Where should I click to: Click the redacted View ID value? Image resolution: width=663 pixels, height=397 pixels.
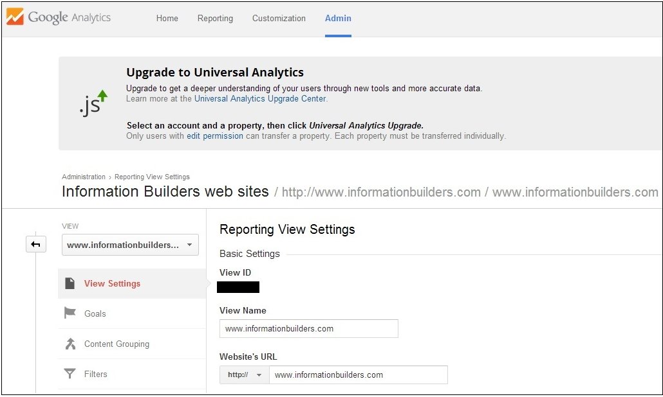point(238,287)
